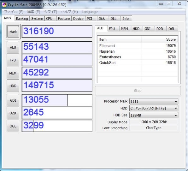Select the Fibonacci row
The width and height of the screenshot is (188, 171).
coord(138,45)
